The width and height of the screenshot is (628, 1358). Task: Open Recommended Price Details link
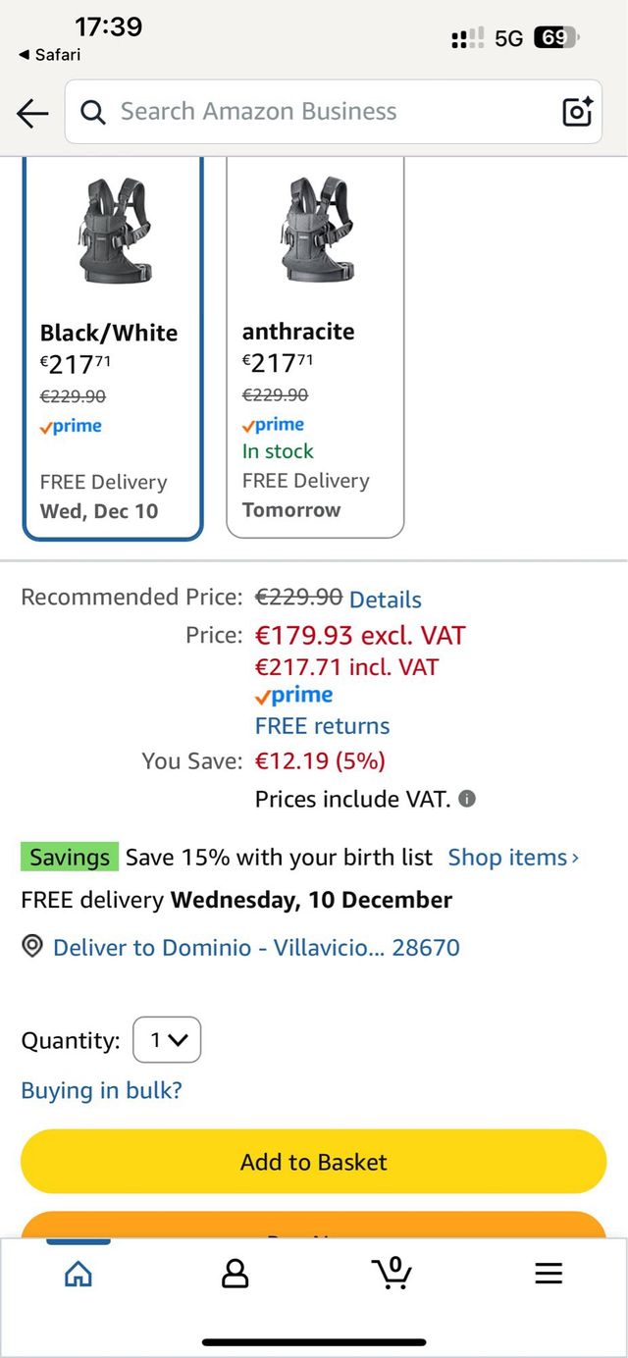[386, 600]
